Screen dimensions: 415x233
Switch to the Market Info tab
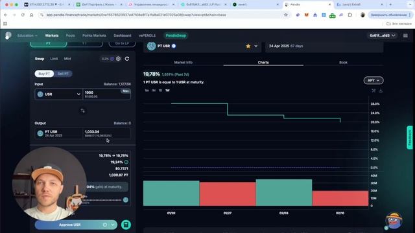coord(183,62)
